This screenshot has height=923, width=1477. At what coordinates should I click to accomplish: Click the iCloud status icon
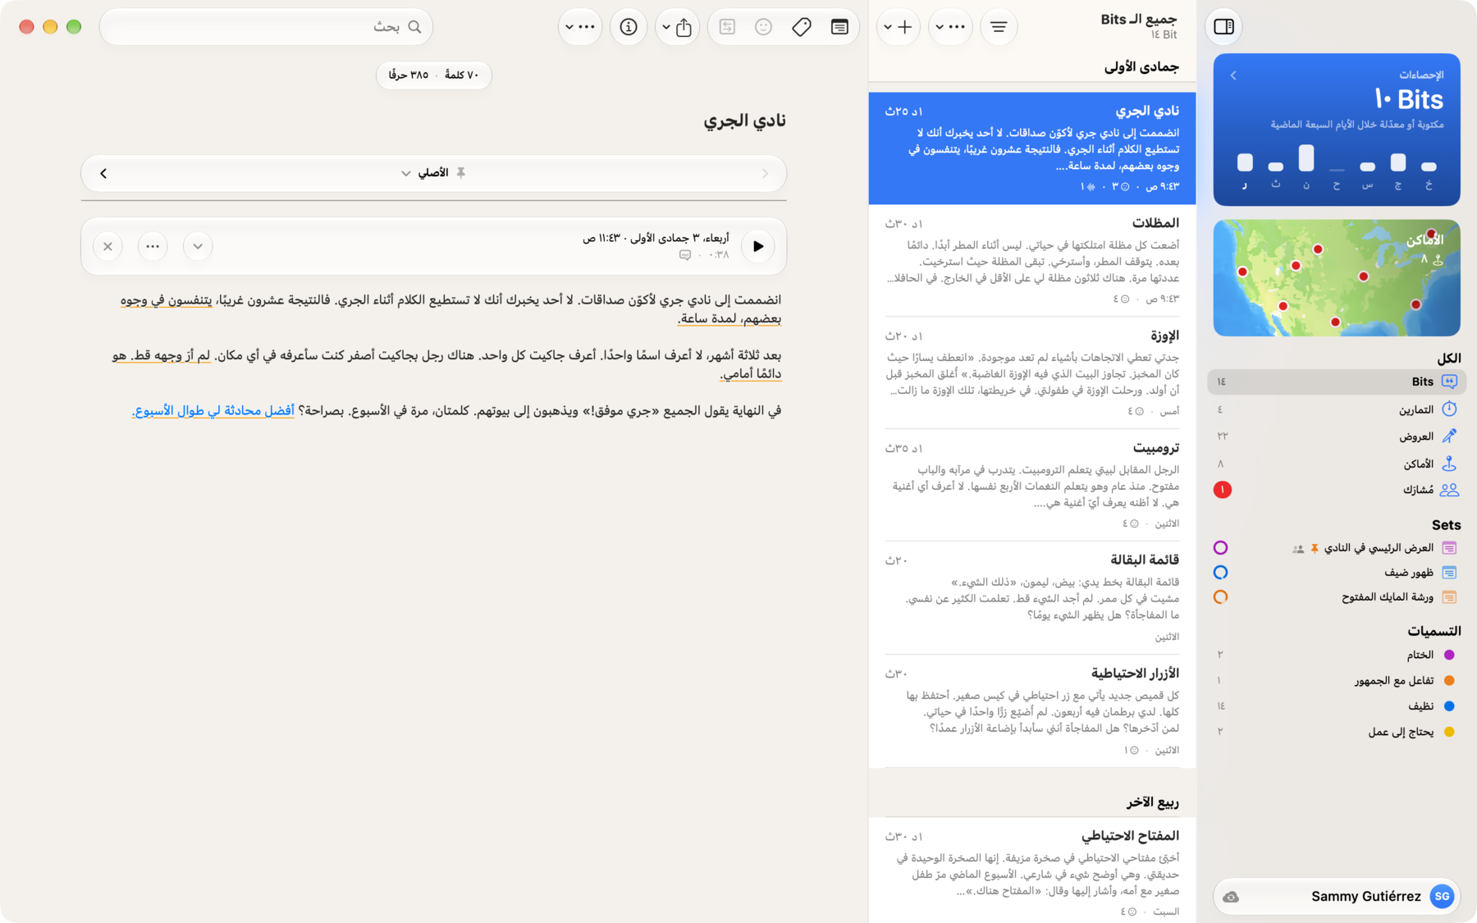(1231, 897)
